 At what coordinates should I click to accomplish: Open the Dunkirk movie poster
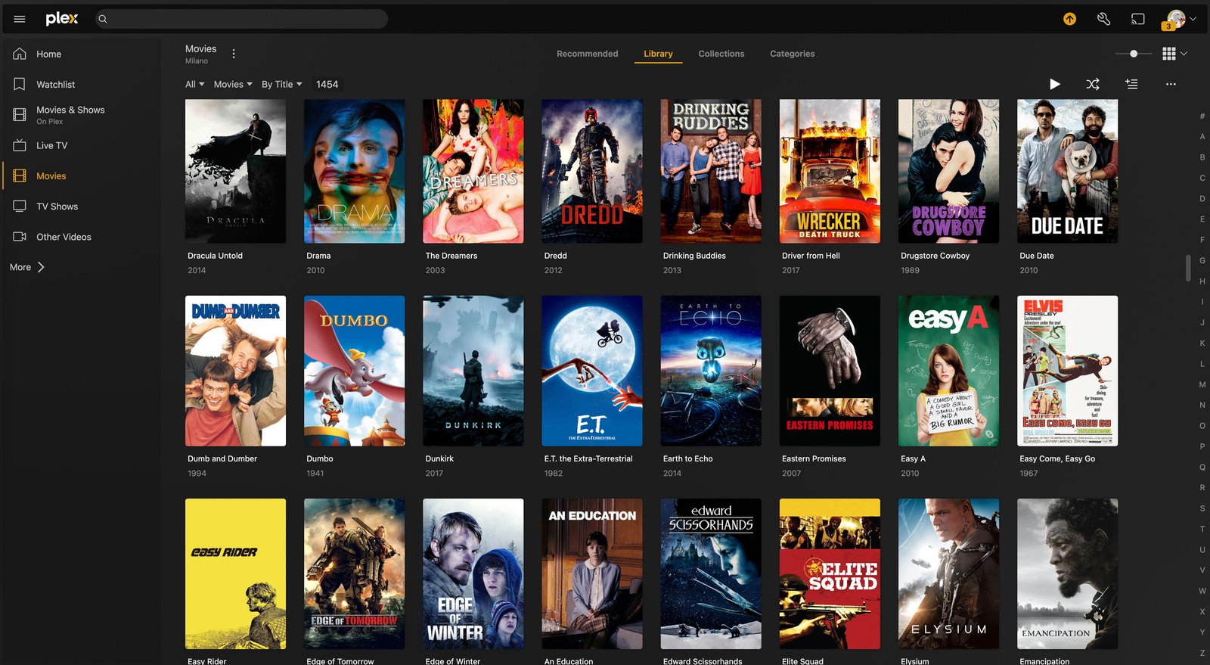click(x=473, y=371)
